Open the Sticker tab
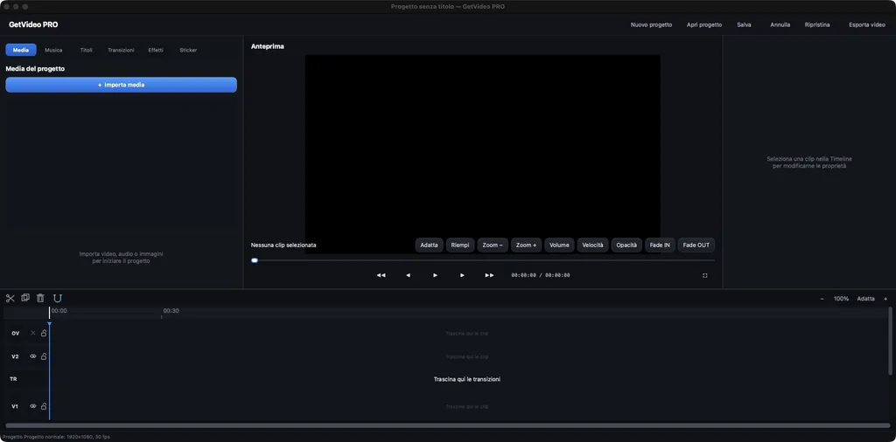 tap(189, 50)
